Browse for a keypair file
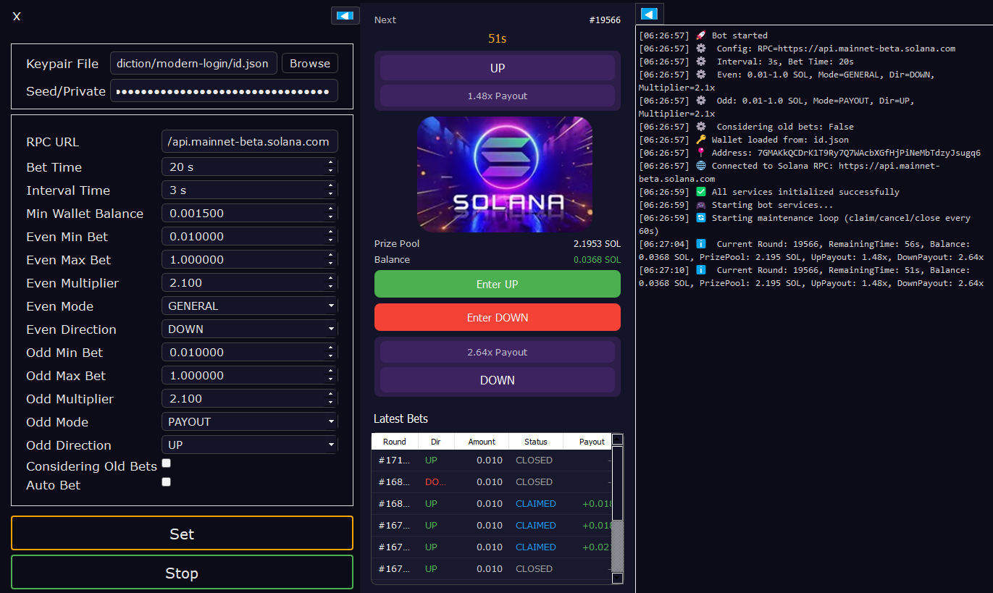The width and height of the screenshot is (993, 593). tap(309, 63)
